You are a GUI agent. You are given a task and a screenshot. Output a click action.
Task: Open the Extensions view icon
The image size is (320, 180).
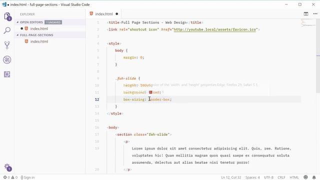coord(7,74)
